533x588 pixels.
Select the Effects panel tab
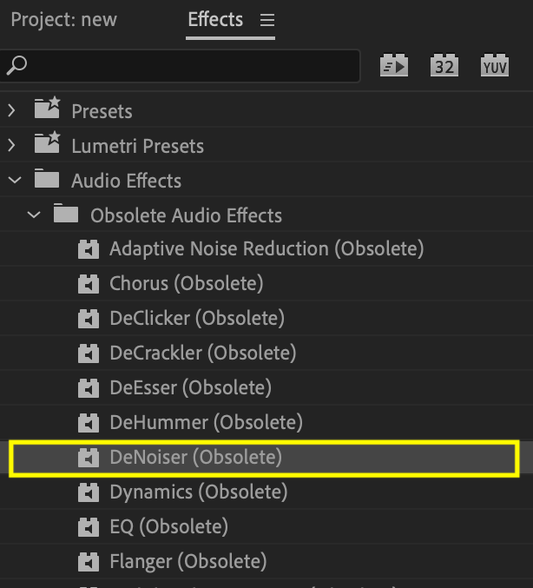[215, 20]
